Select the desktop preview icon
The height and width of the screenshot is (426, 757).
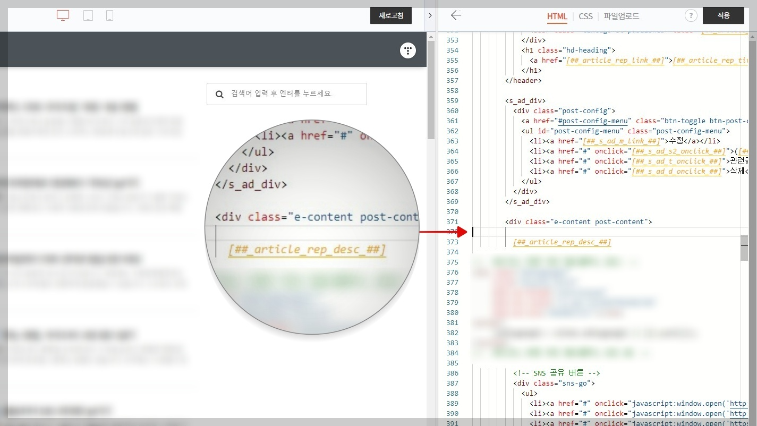[x=62, y=15]
